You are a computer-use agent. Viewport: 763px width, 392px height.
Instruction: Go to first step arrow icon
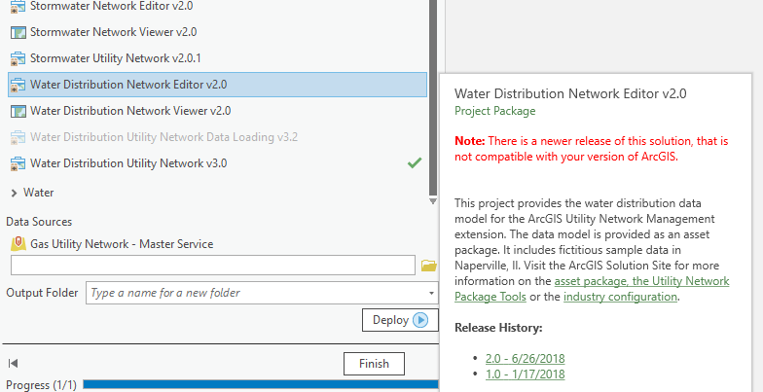[14, 364]
